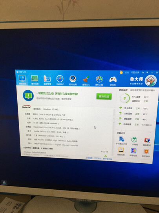Click the gold medal icon in title bar
Screen dimensions: 159x213
pyautogui.click(x=121, y=72)
